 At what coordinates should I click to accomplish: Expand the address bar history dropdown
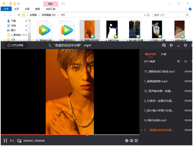(145, 15)
